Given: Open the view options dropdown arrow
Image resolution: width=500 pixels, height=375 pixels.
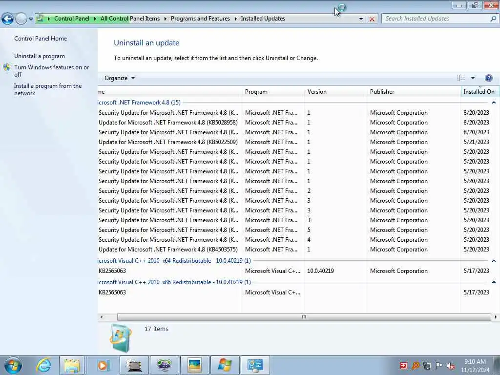Looking at the screenshot, I should click(x=473, y=78).
